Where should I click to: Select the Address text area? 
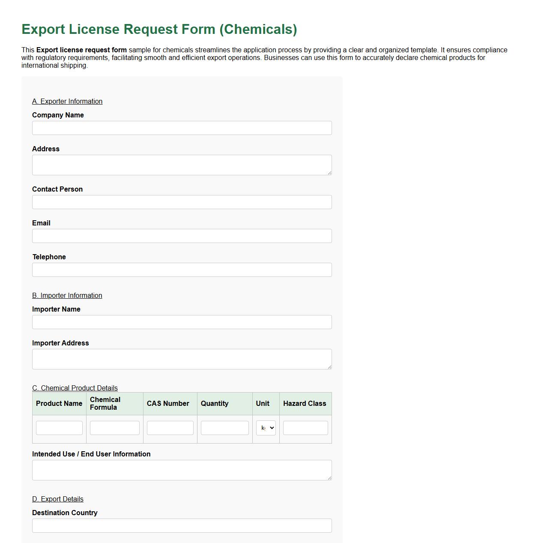(182, 164)
